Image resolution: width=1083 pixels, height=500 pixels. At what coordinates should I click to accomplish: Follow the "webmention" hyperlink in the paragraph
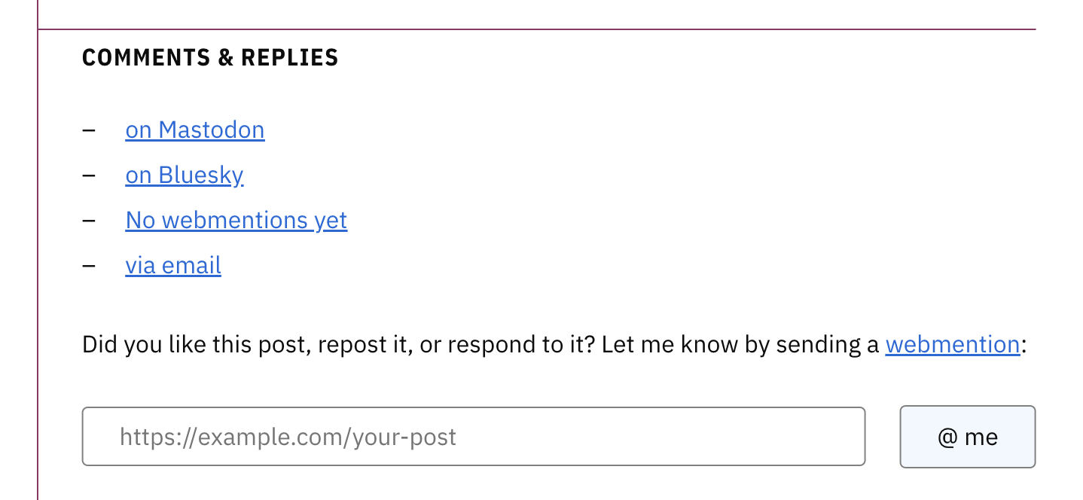952,343
